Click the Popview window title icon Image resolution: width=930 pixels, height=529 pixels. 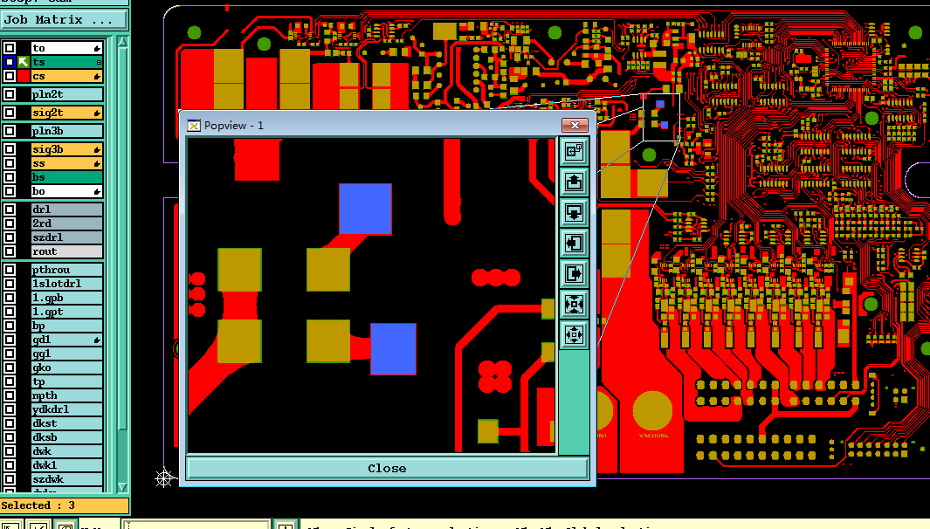tap(193, 126)
